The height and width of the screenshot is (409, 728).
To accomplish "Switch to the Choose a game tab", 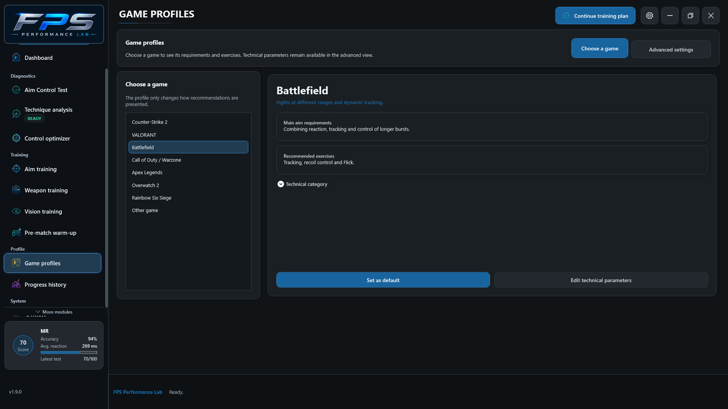I will coord(599,48).
